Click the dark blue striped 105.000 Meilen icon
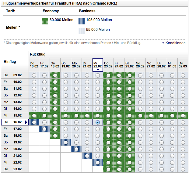Screen dimensions: 189x173 [x=82, y=21]
